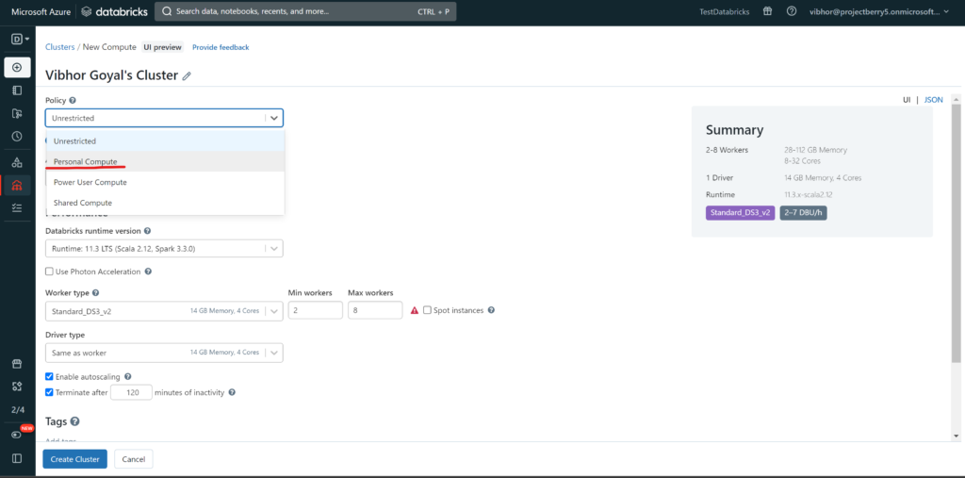Screen dimensions: 965x478
Task: Select Unrestricted policy option
Action: coord(165,141)
